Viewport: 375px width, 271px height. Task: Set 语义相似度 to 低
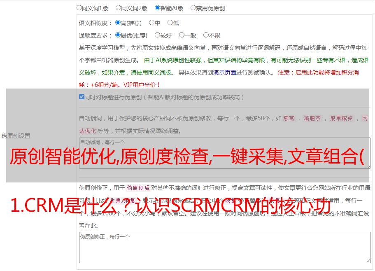click(x=170, y=23)
